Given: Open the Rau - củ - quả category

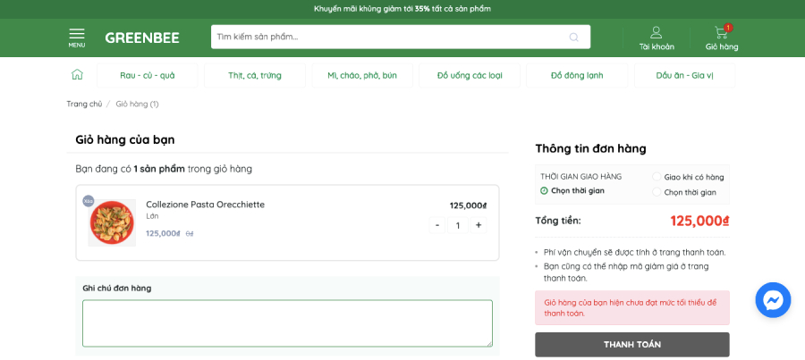Looking at the screenshot, I should point(148,75).
